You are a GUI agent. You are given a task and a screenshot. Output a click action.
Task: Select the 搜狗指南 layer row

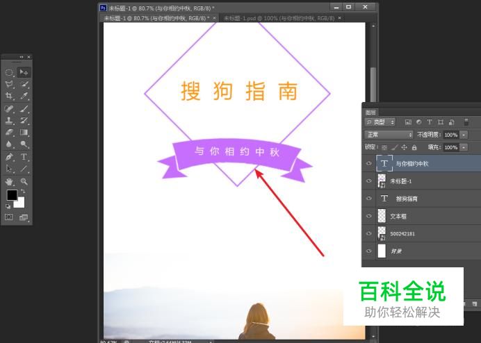(421, 199)
